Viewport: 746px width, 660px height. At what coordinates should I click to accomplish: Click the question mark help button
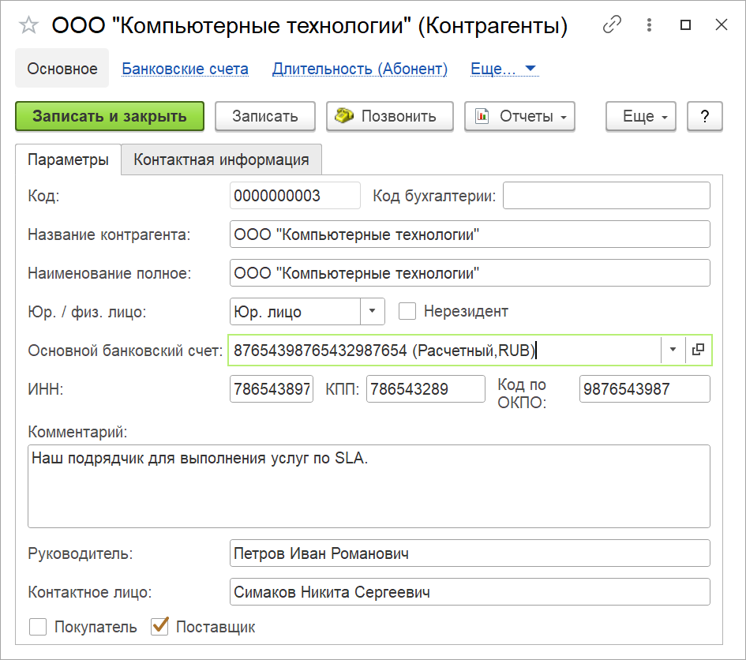(x=704, y=116)
